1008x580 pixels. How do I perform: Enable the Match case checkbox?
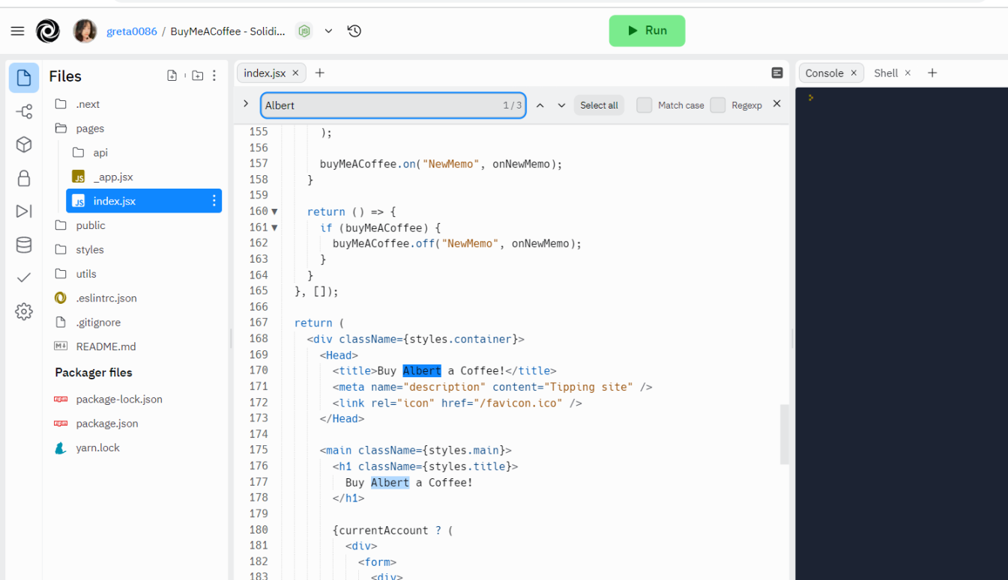point(644,106)
